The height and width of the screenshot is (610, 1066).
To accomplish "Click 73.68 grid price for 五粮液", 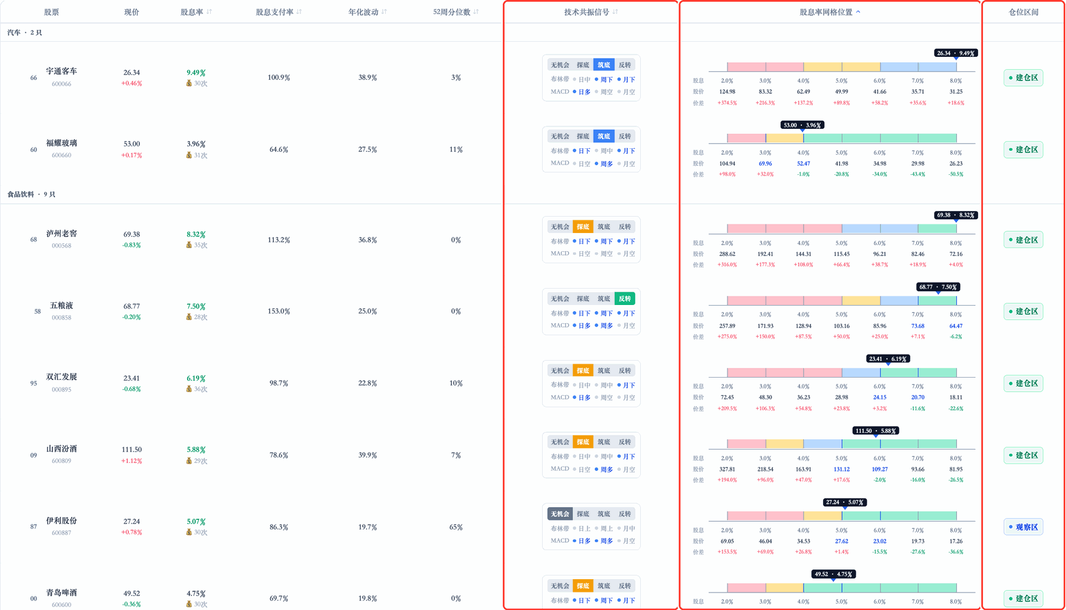I will click(918, 326).
